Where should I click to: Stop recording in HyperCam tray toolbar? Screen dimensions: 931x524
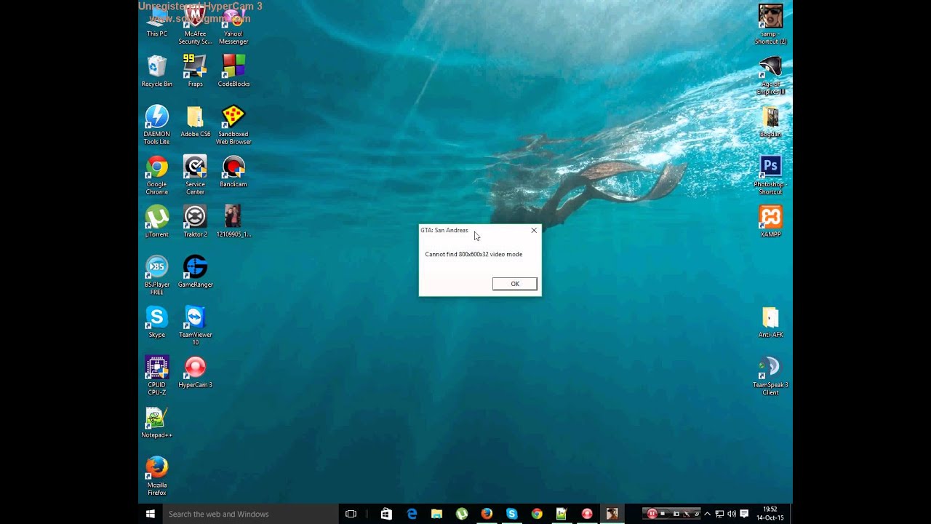tap(663, 513)
